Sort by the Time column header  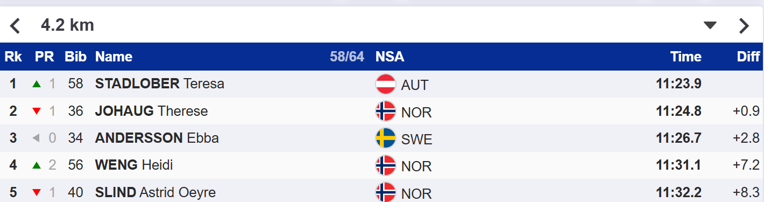pos(685,57)
